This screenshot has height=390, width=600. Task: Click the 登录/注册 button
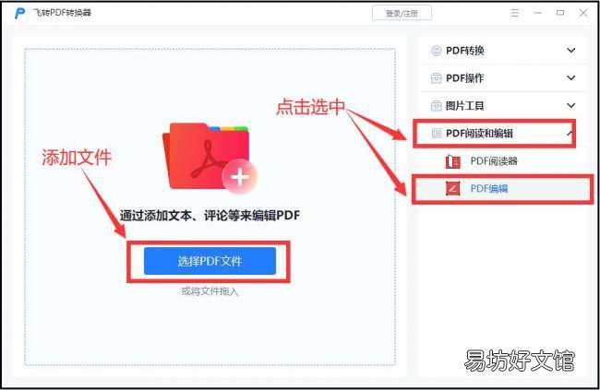[x=402, y=14]
